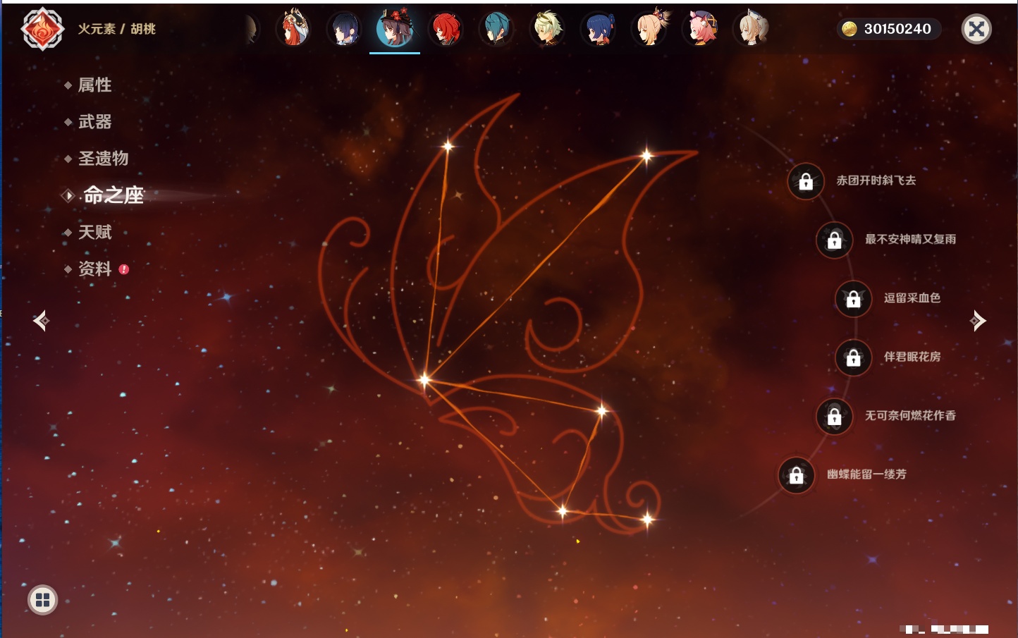
Task: Click the constellation name 幽蝶能留一缕芳
Action: 867,474
